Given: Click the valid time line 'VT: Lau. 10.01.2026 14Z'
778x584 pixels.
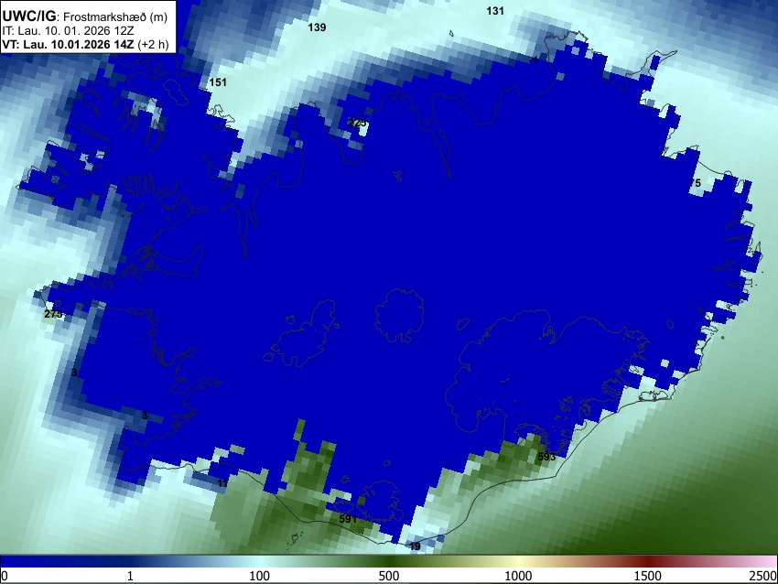Looking at the screenshot, I should (68, 44).
